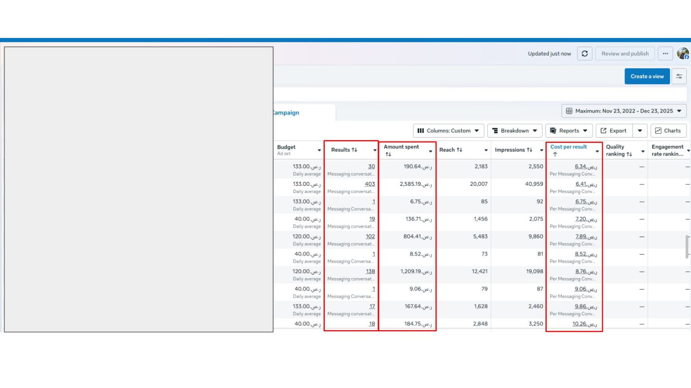Screen dimensions: 691x388
Task: Open Budget column options arrow
Action: 319,150
